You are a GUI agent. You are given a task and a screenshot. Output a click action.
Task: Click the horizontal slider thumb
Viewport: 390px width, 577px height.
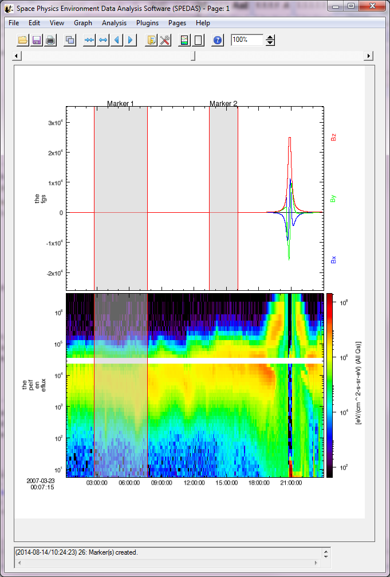tap(193, 56)
